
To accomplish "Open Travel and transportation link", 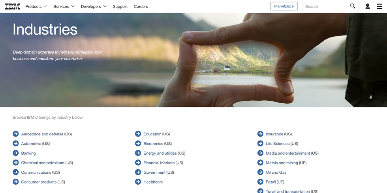I will 288,191.
